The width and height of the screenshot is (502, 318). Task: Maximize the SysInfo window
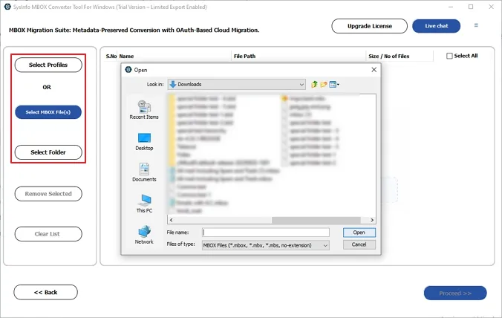(x=471, y=7)
